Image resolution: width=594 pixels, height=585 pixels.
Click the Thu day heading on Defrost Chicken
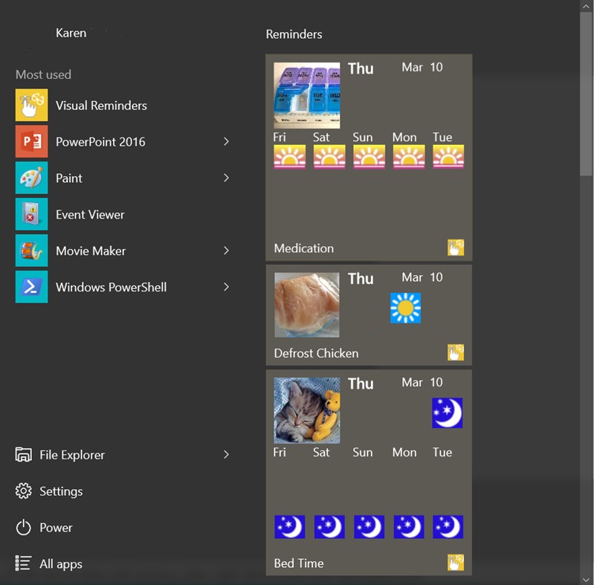tap(361, 279)
